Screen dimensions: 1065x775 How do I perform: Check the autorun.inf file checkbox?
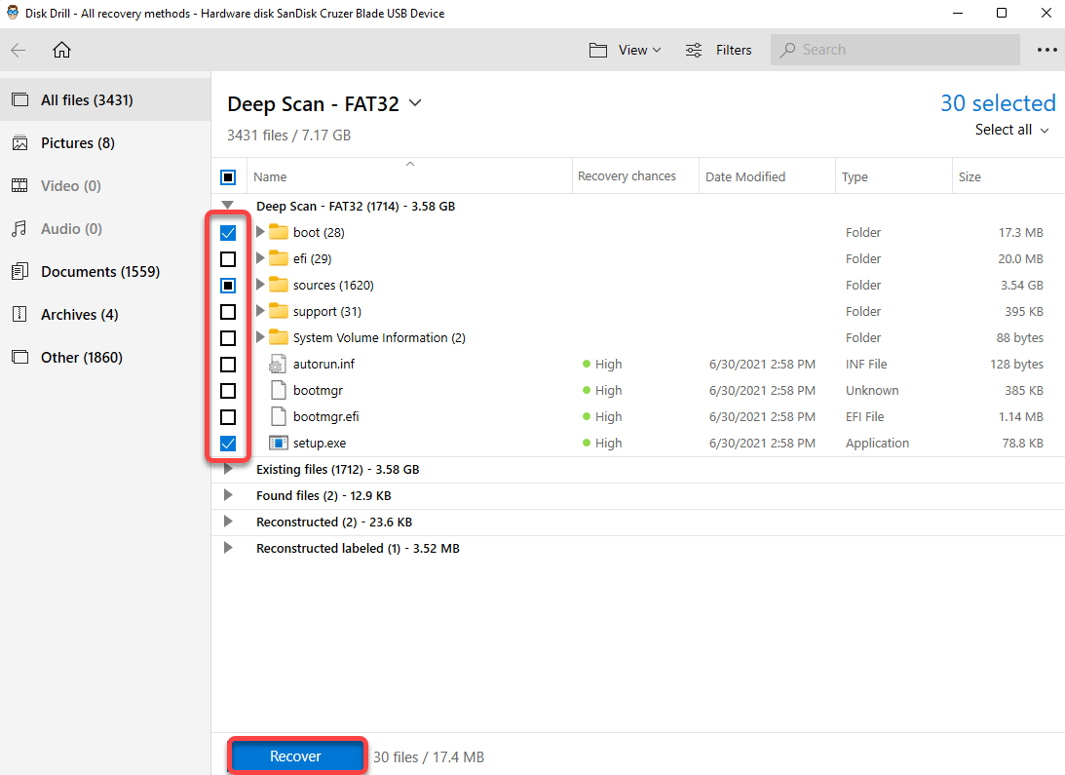pyautogui.click(x=228, y=364)
